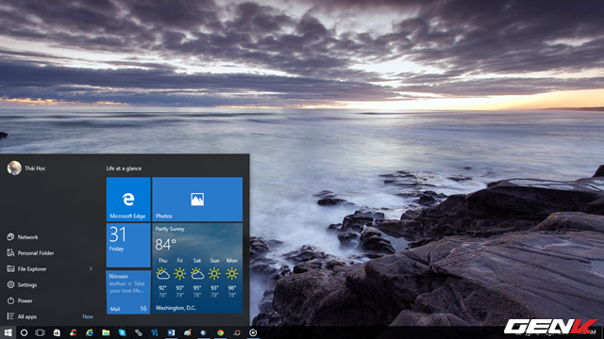Screen dimensions: 604x339
Task: Open Internet Explorer from the taskbar
Action: pyautogui.click(x=90, y=332)
